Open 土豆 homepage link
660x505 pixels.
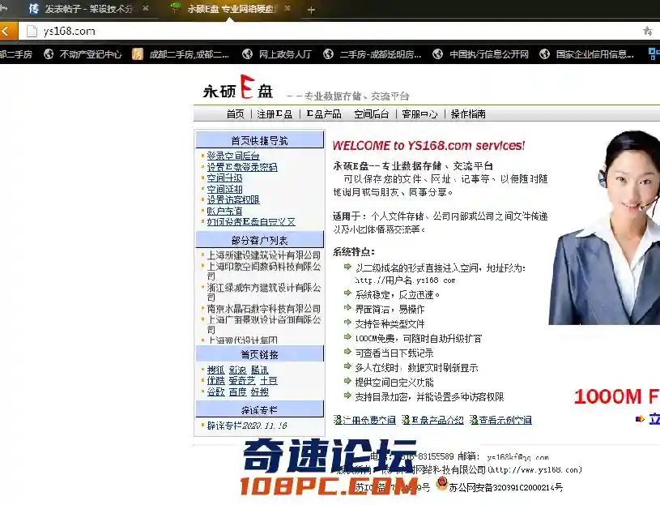[x=269, y=381]
